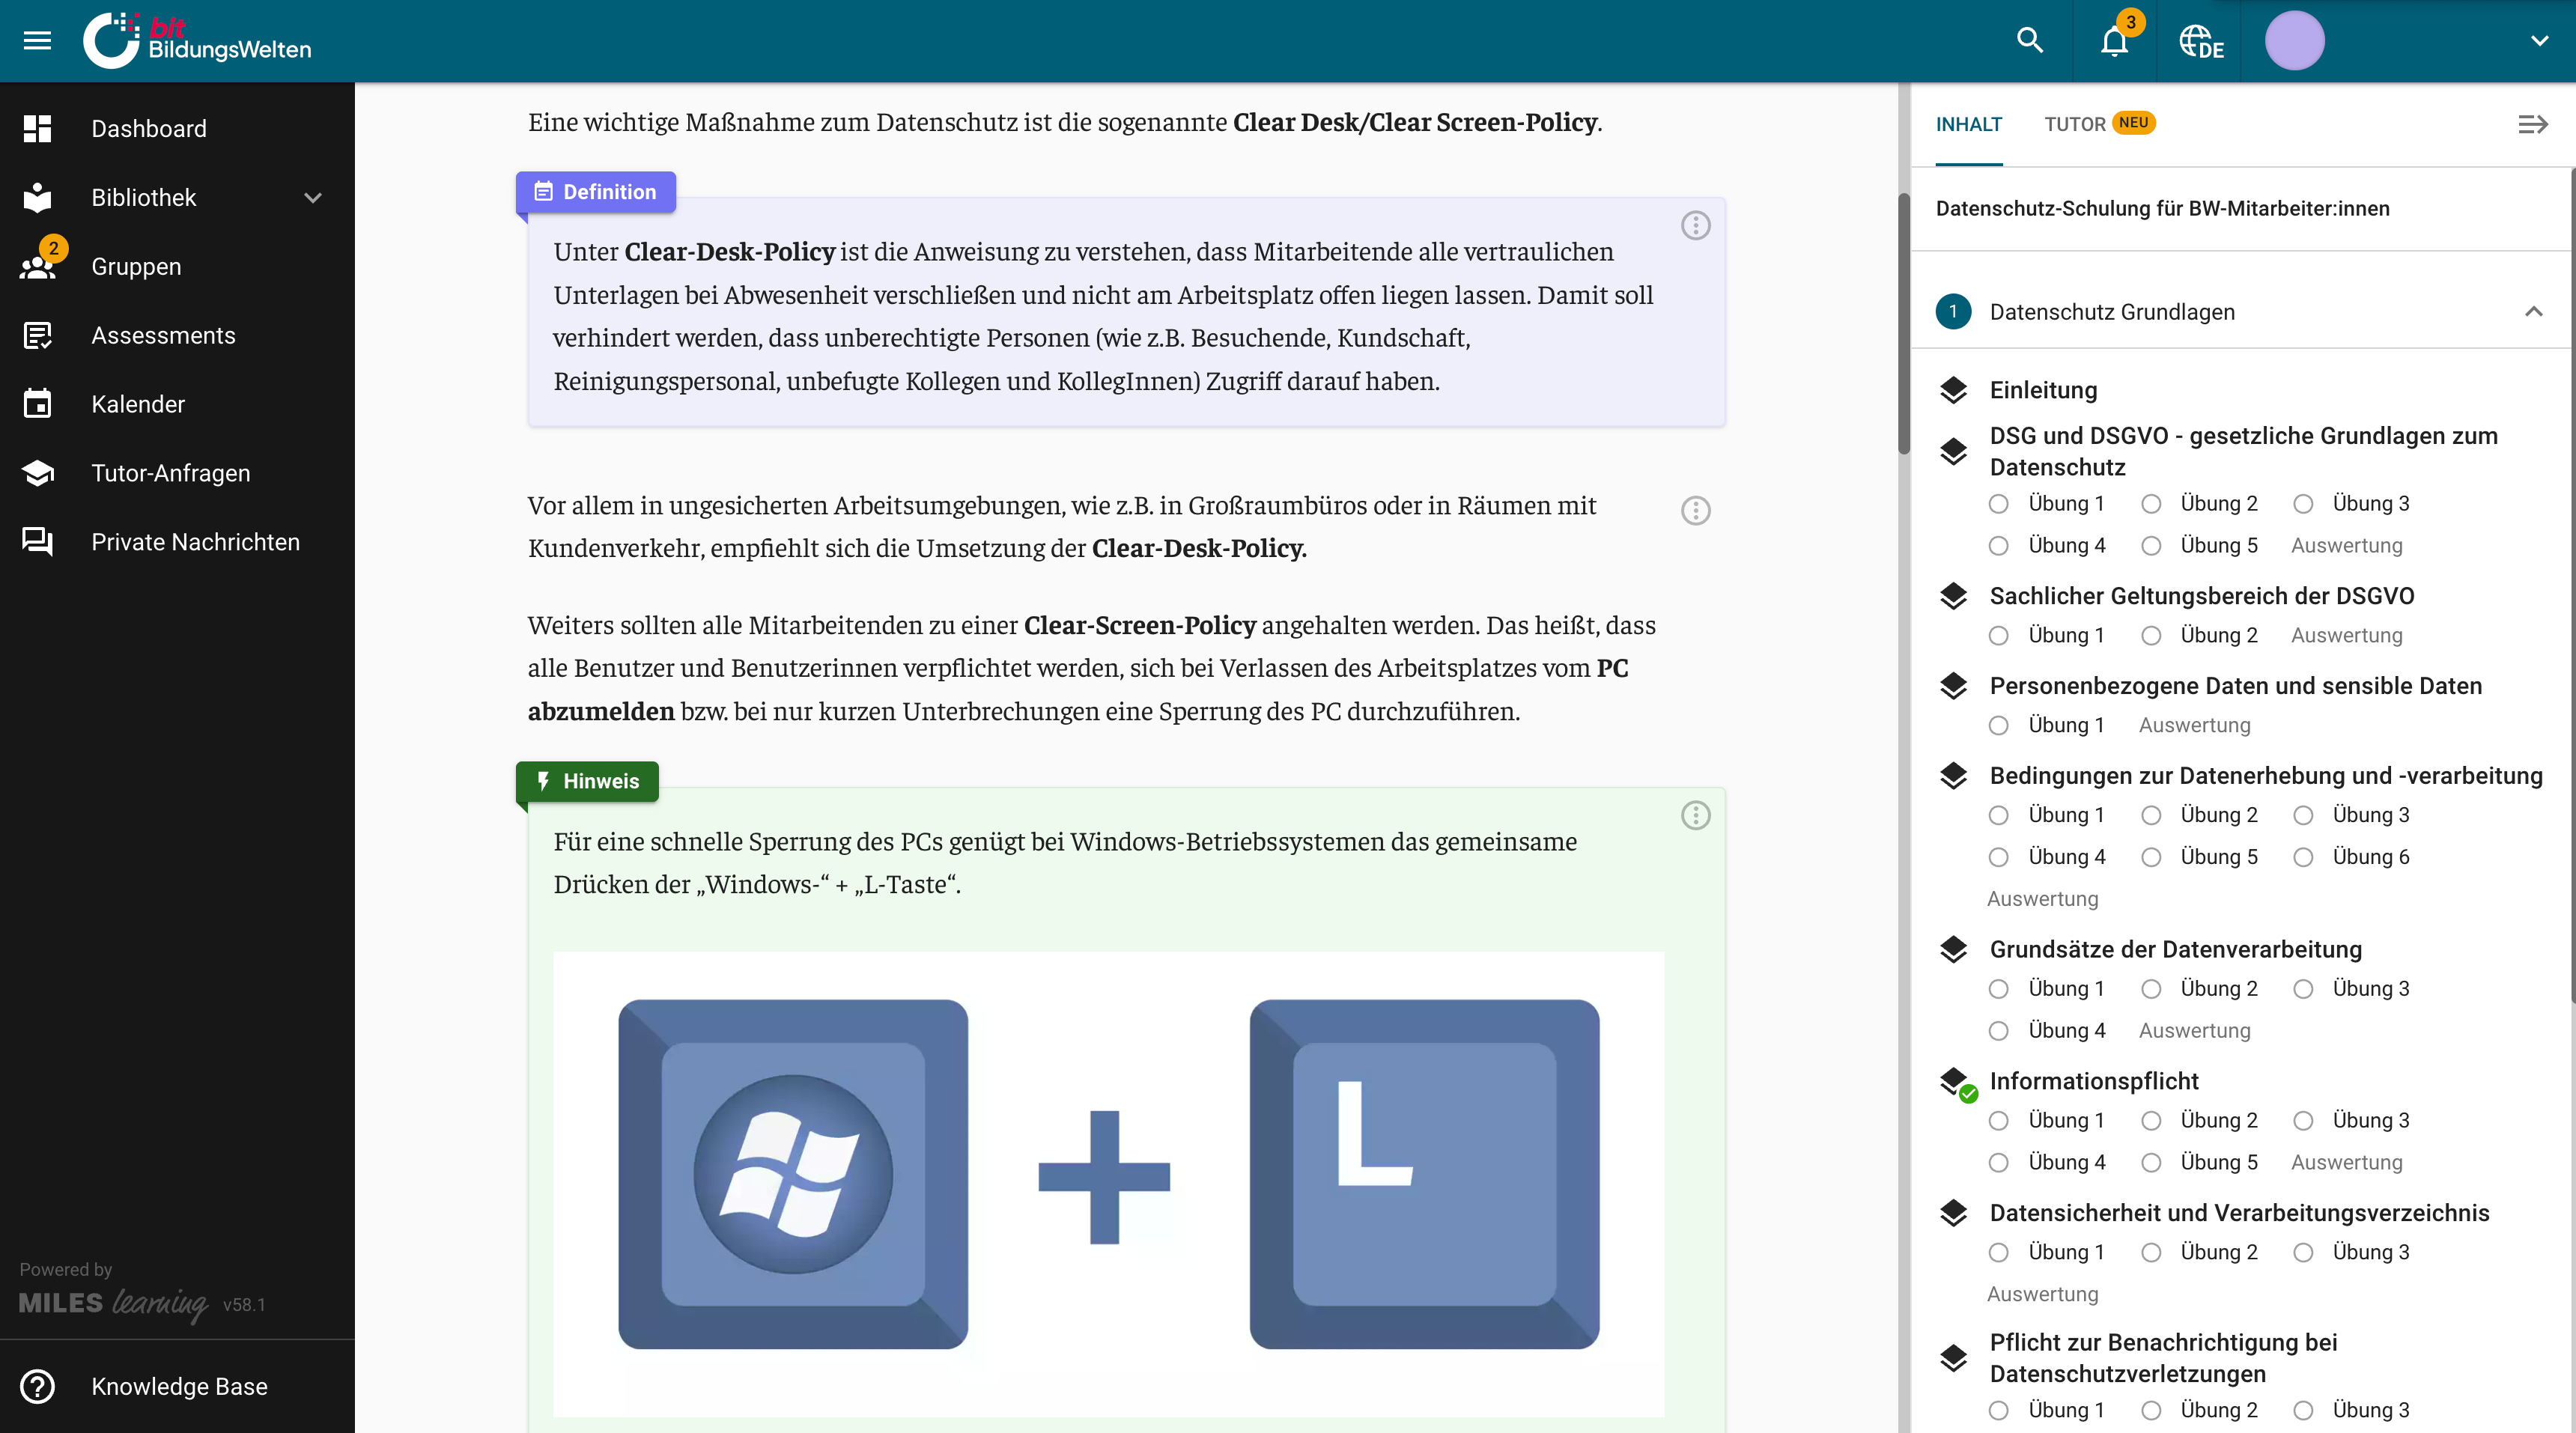Click the search magnifier icon
The height and width of the screenshot is (1433, 2576).
point(2029,40)
